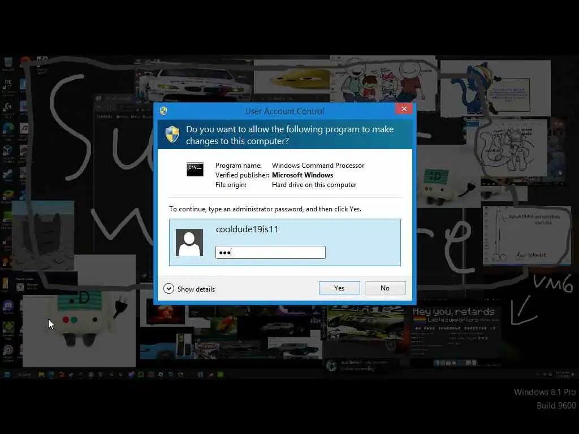Click the No button in UAC dialog
579x434 pixels.
[x=384, y=288]
